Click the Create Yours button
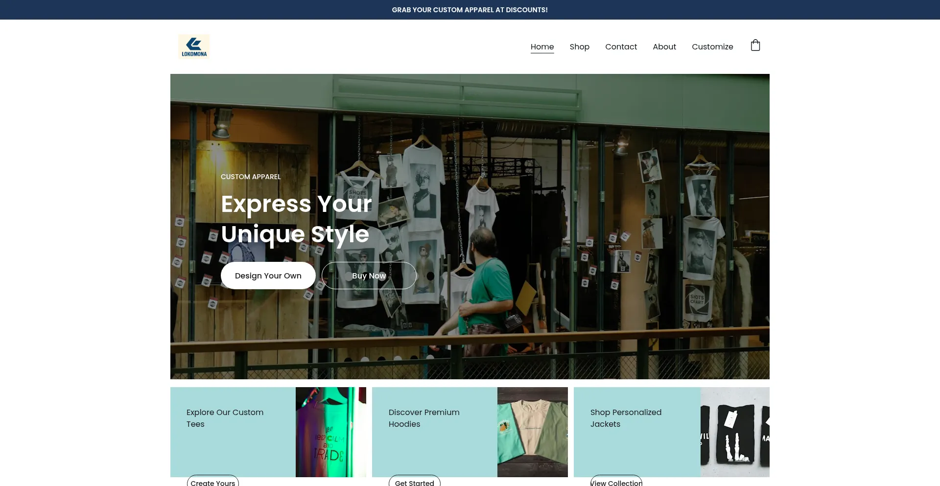Viewport: 940px width, 486px height. 213,481
